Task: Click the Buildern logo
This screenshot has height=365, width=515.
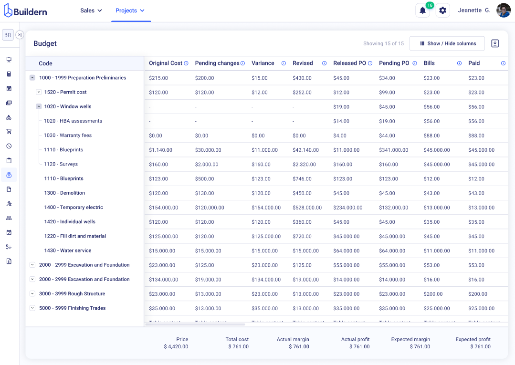Action: tap(25, 11)
